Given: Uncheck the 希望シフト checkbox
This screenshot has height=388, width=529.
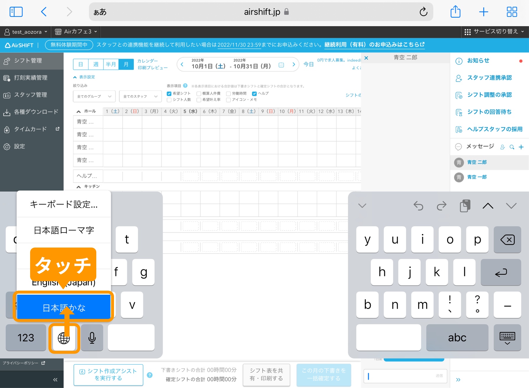Looking at the screenshot, I should 169,93.
